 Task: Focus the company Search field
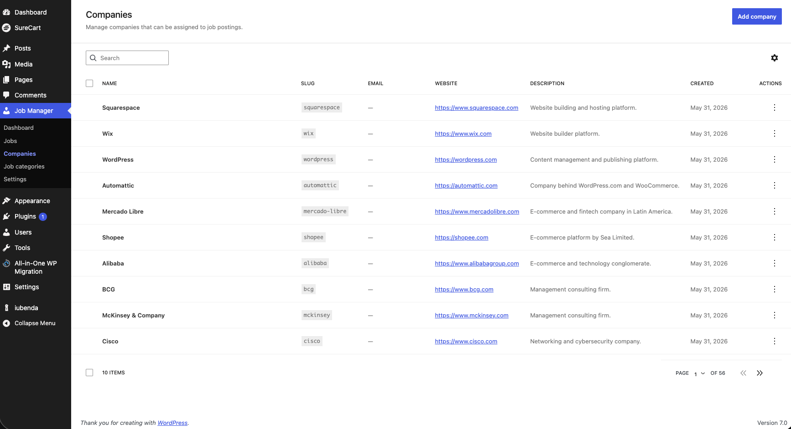tap(127, 58)
